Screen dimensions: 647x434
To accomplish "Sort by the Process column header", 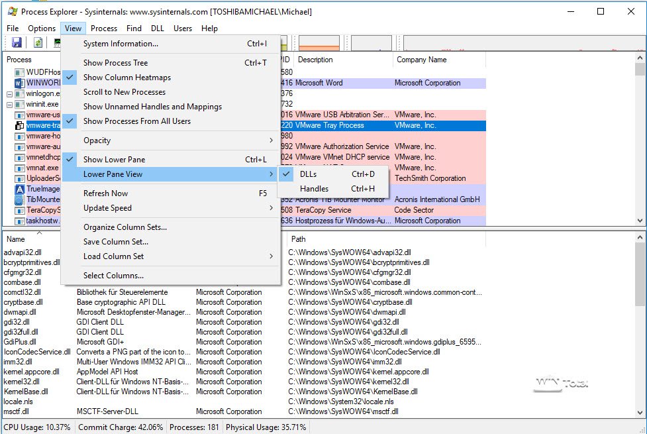I will [19, 60].
